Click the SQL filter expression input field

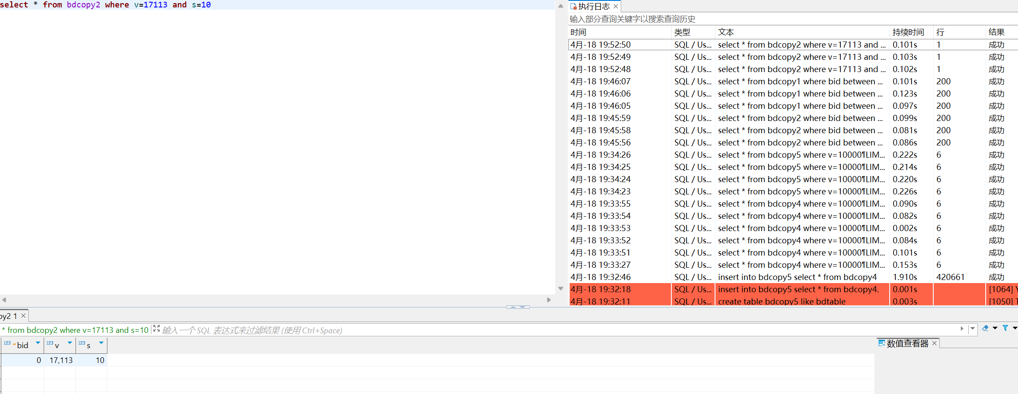click(x=524, y=330)
